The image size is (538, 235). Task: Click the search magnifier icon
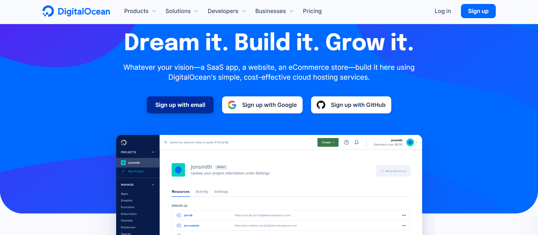pos(166,142)
